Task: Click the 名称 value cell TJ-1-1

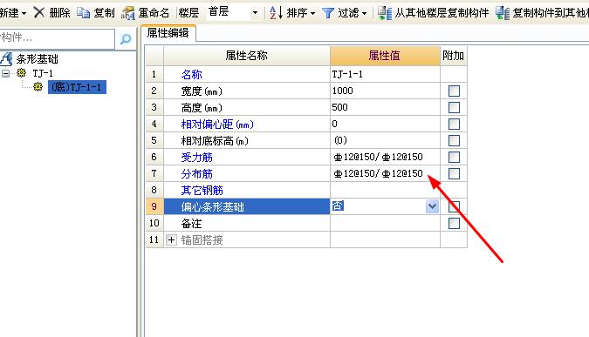Action: coord(385,74)
